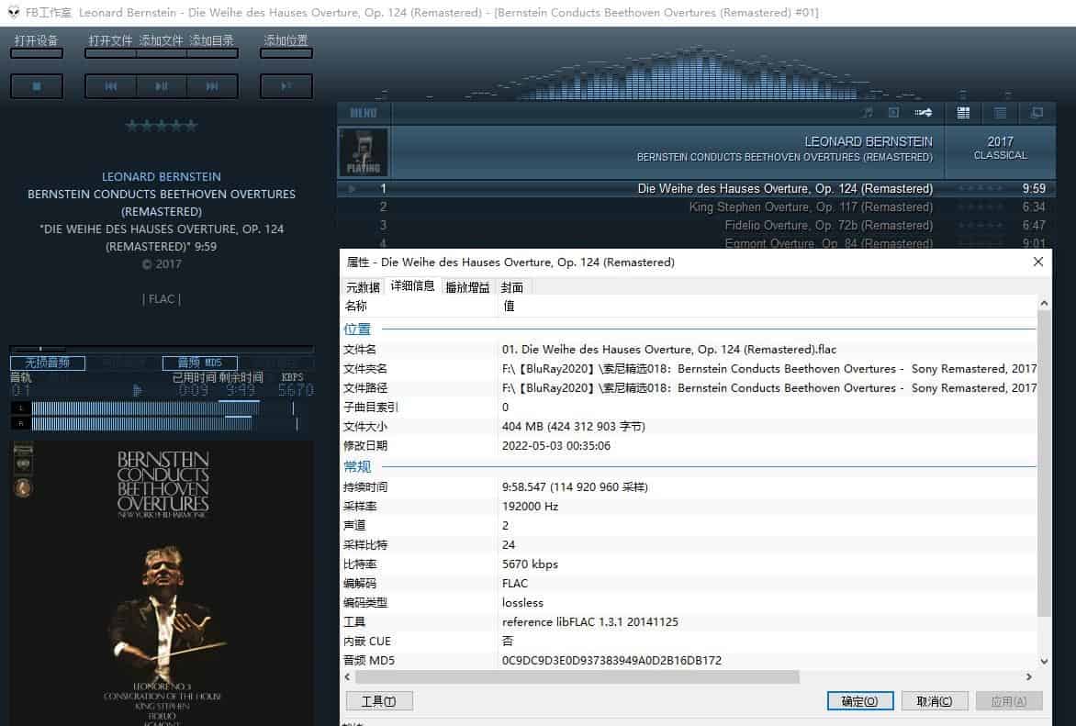Select the 修改日期 row showing 2022-05-03
The width and height of the screenshot is (1076, 726).
(x=689, y=445)
